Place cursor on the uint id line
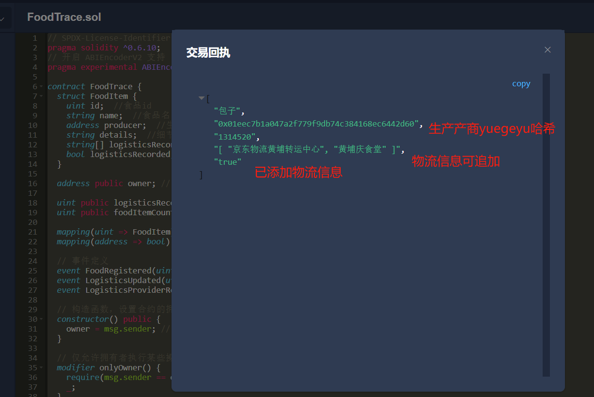 click(109, 106)
